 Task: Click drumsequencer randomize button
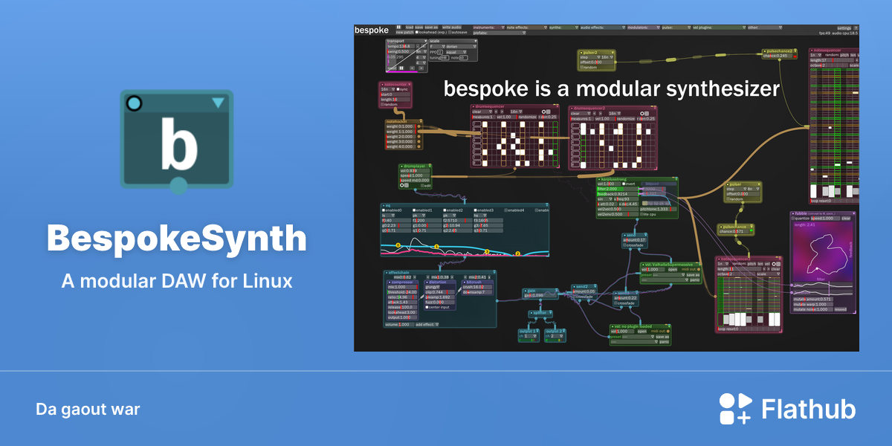tap(528, 117)
